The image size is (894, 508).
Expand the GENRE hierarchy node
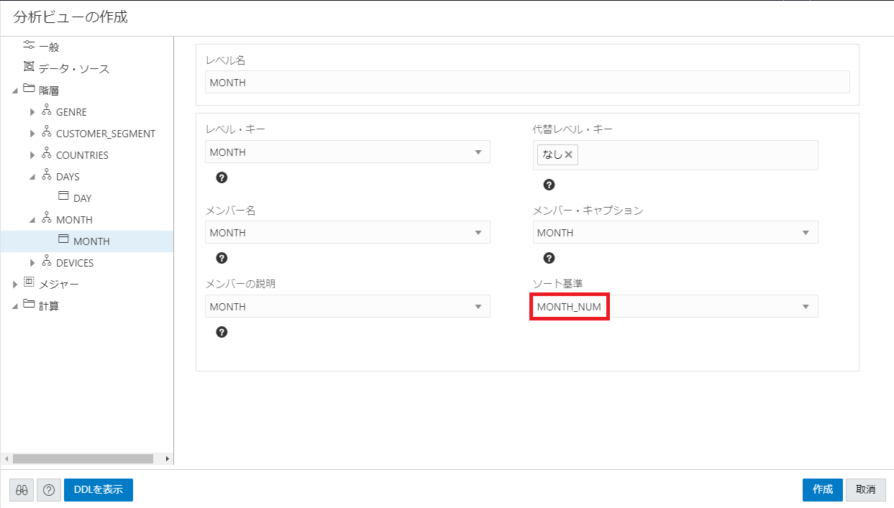32,112
